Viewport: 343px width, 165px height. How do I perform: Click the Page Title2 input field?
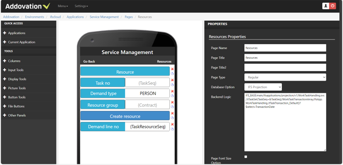point(285,67)
